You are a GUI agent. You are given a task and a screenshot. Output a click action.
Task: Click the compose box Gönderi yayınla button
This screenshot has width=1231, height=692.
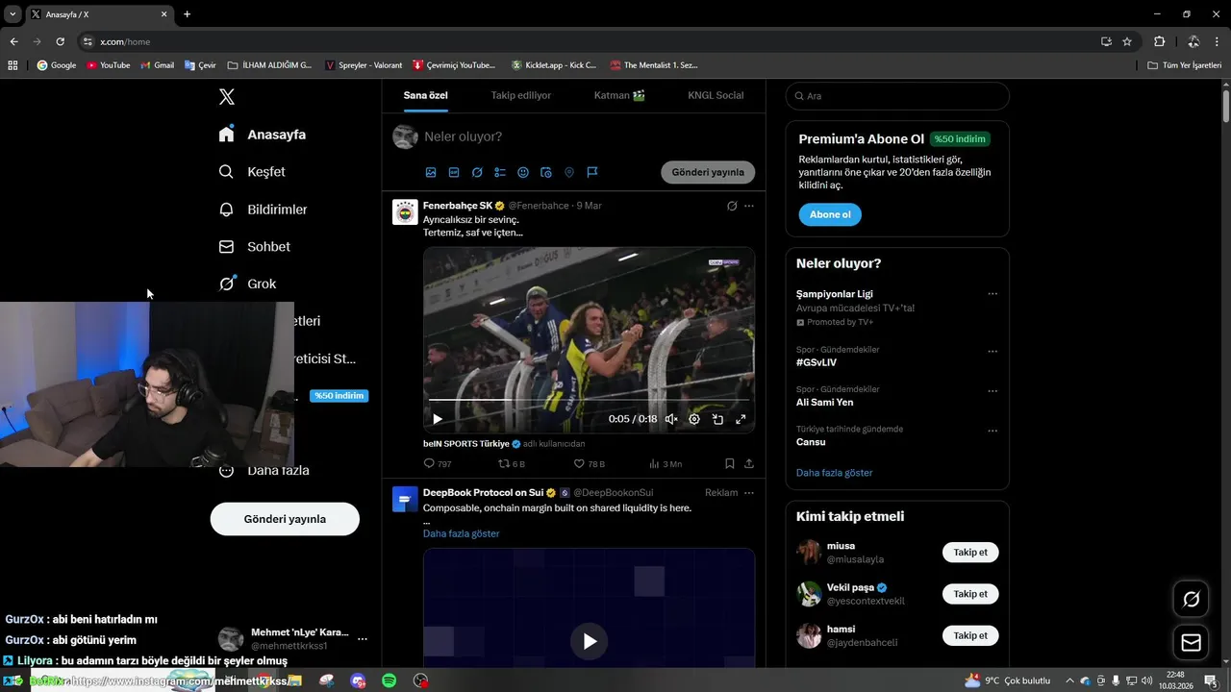(708, 172)
